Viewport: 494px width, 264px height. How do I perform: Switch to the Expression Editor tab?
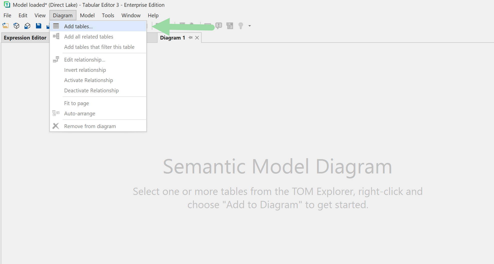point(25,38)
